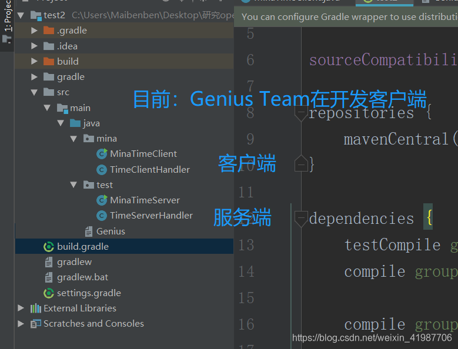Click TimeClientHandler class icon

point(101,170)
